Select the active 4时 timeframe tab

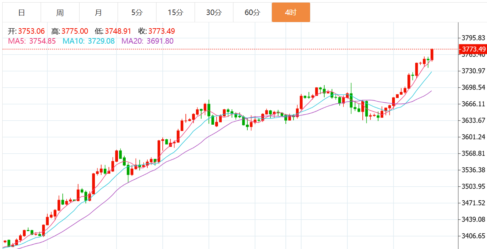291,12
